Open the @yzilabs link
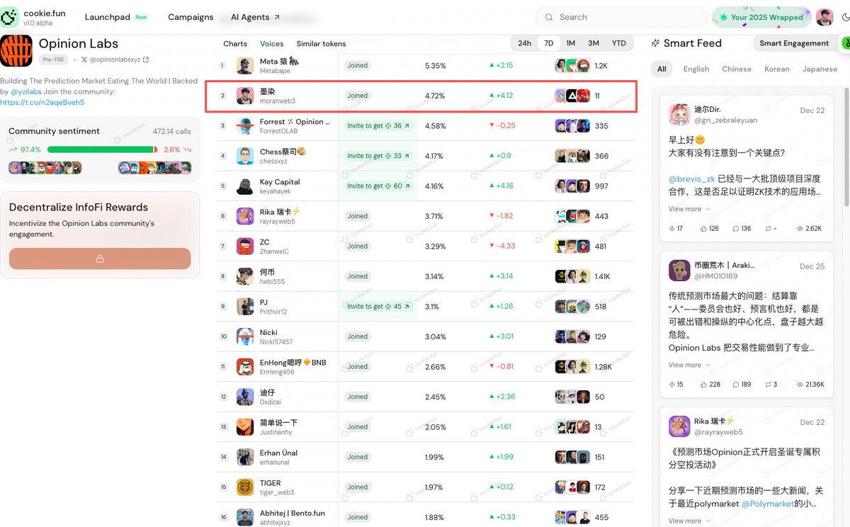The height and width of the screenshot is (527, 850). tap(28, 92)
